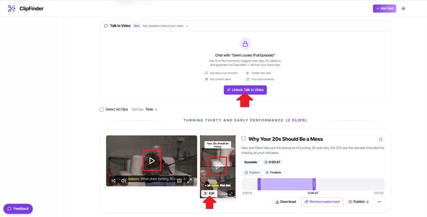The width and height of the screenshot is (427, 217).
Task: Play the wide landscape clip preview
Action: (x=152, y=160)
